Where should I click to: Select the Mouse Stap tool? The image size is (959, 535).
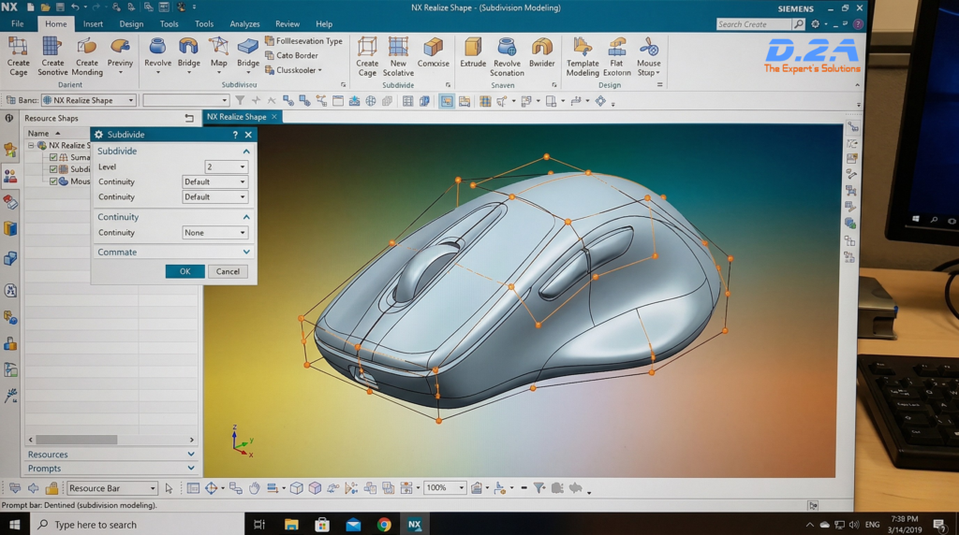click(x=648, y=56)
